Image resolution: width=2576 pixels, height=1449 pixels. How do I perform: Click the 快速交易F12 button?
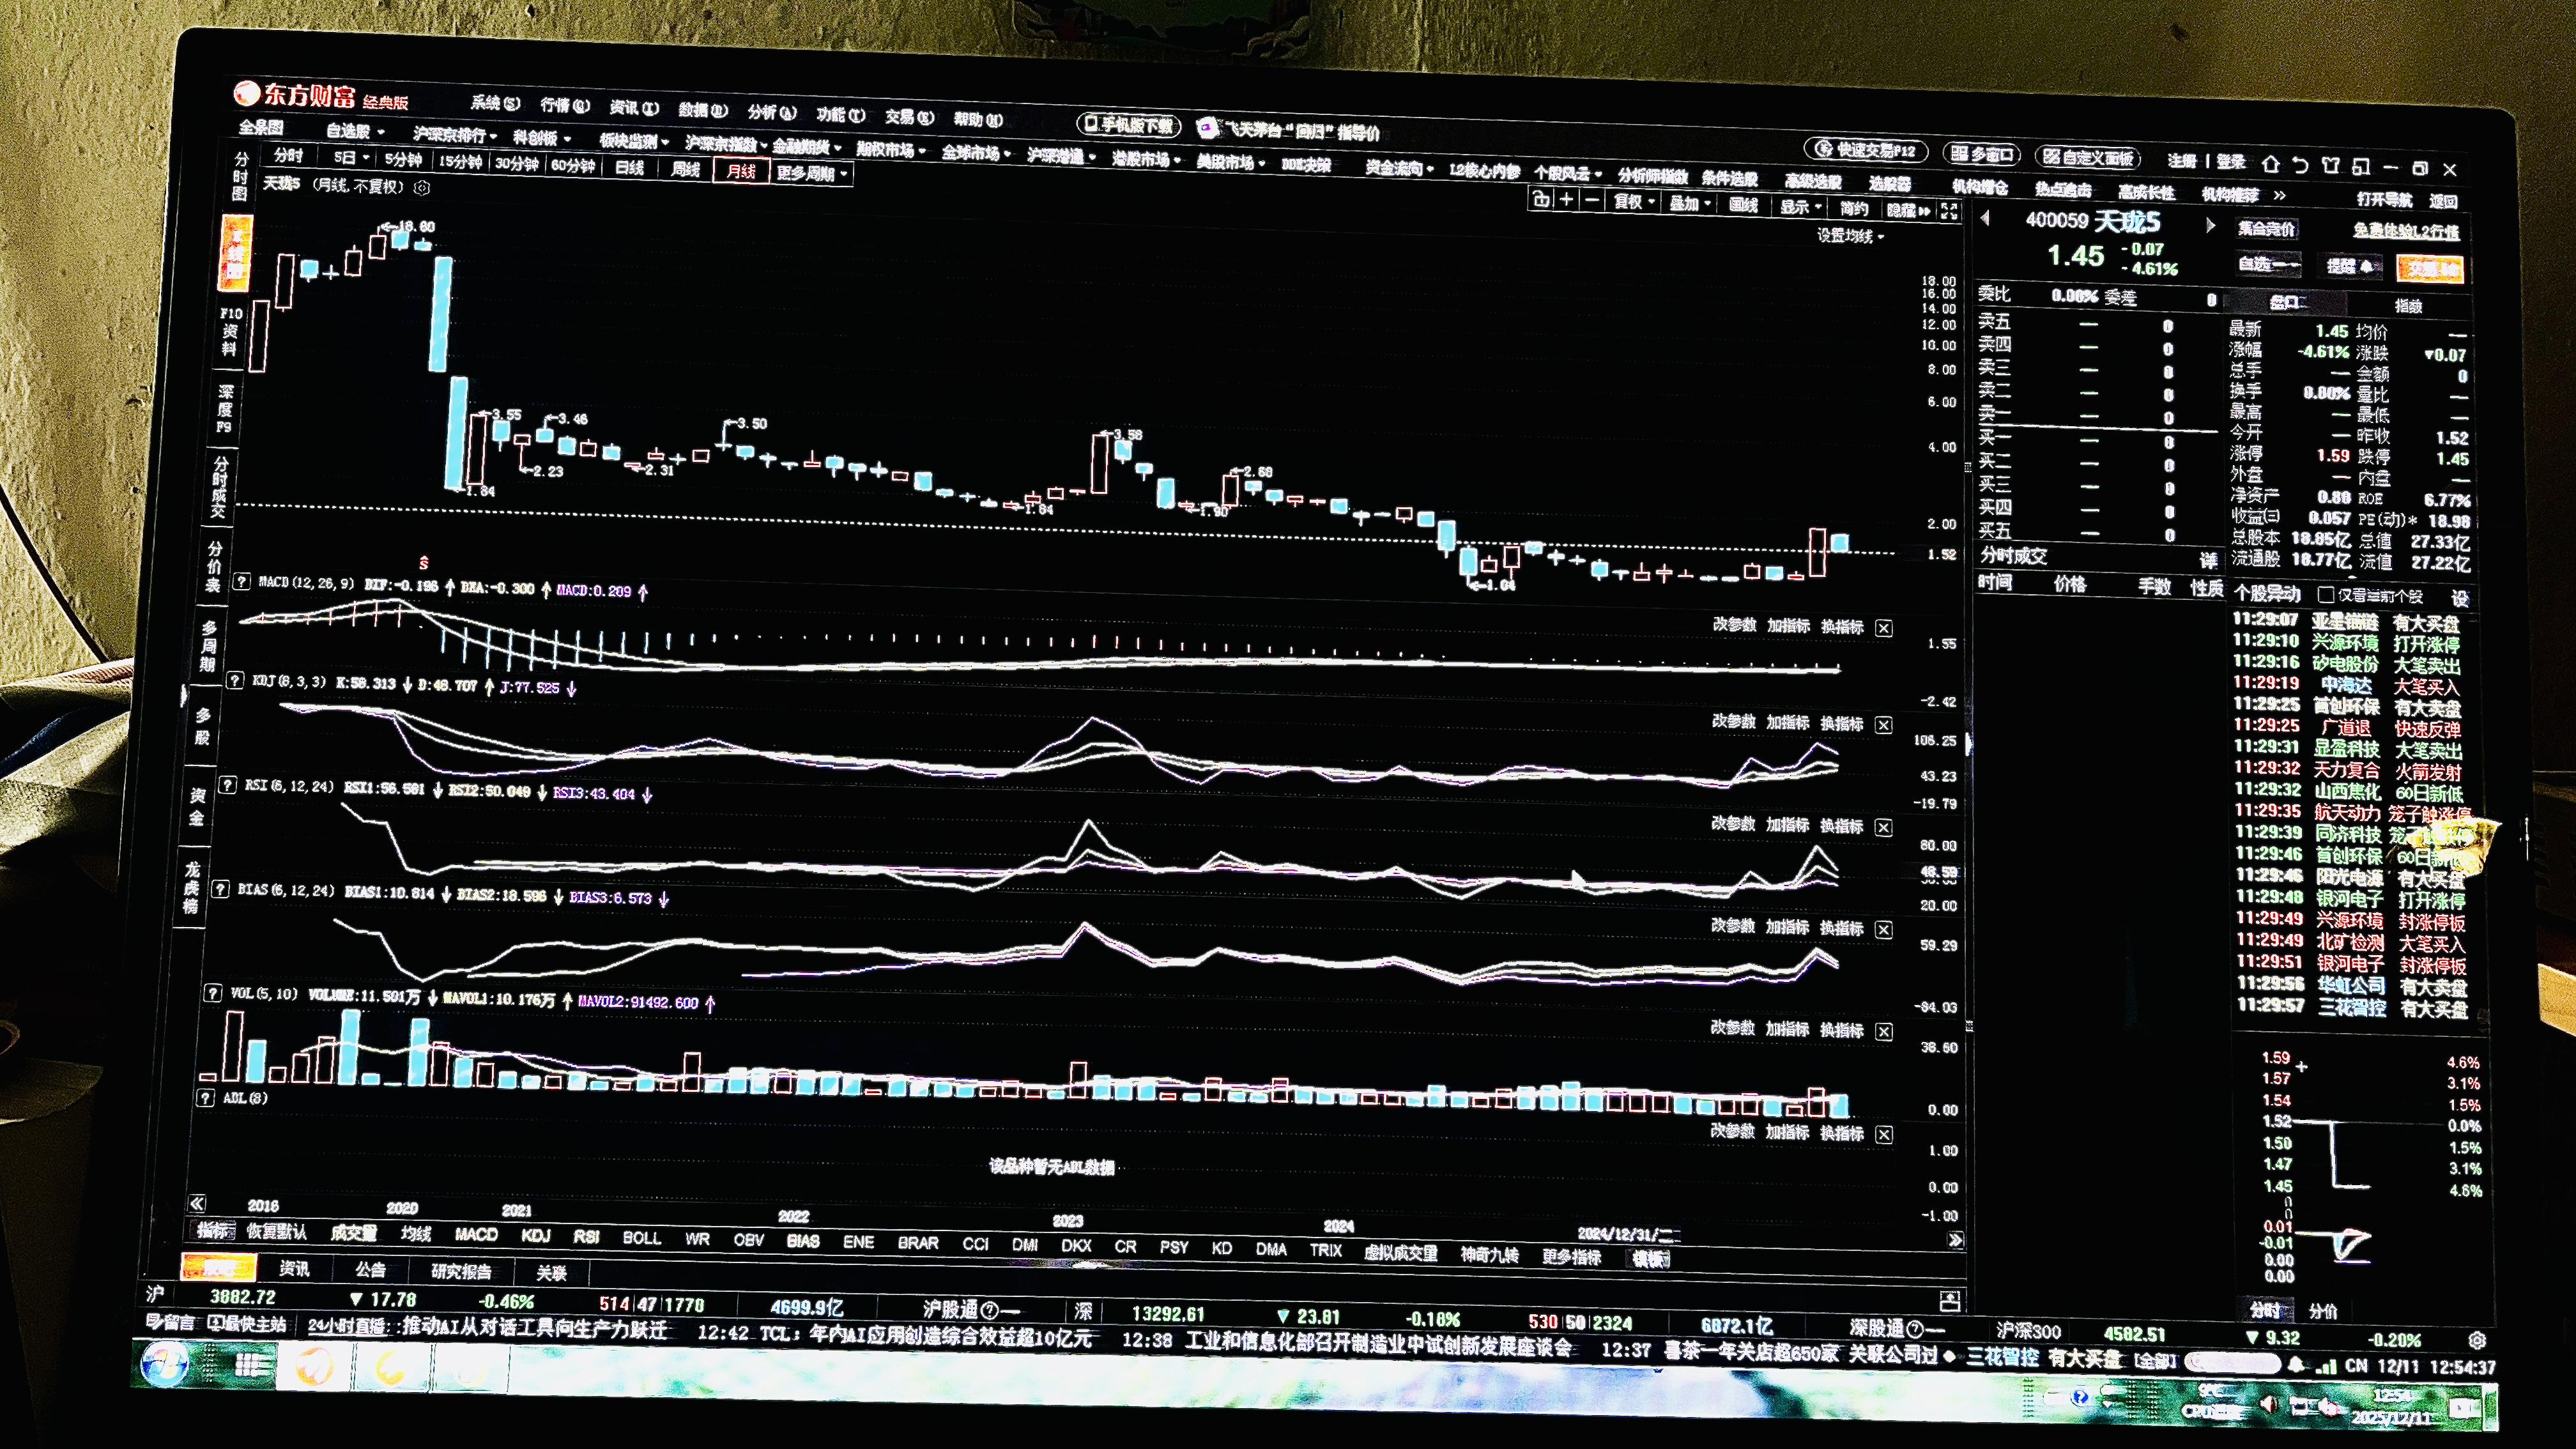1866,150
